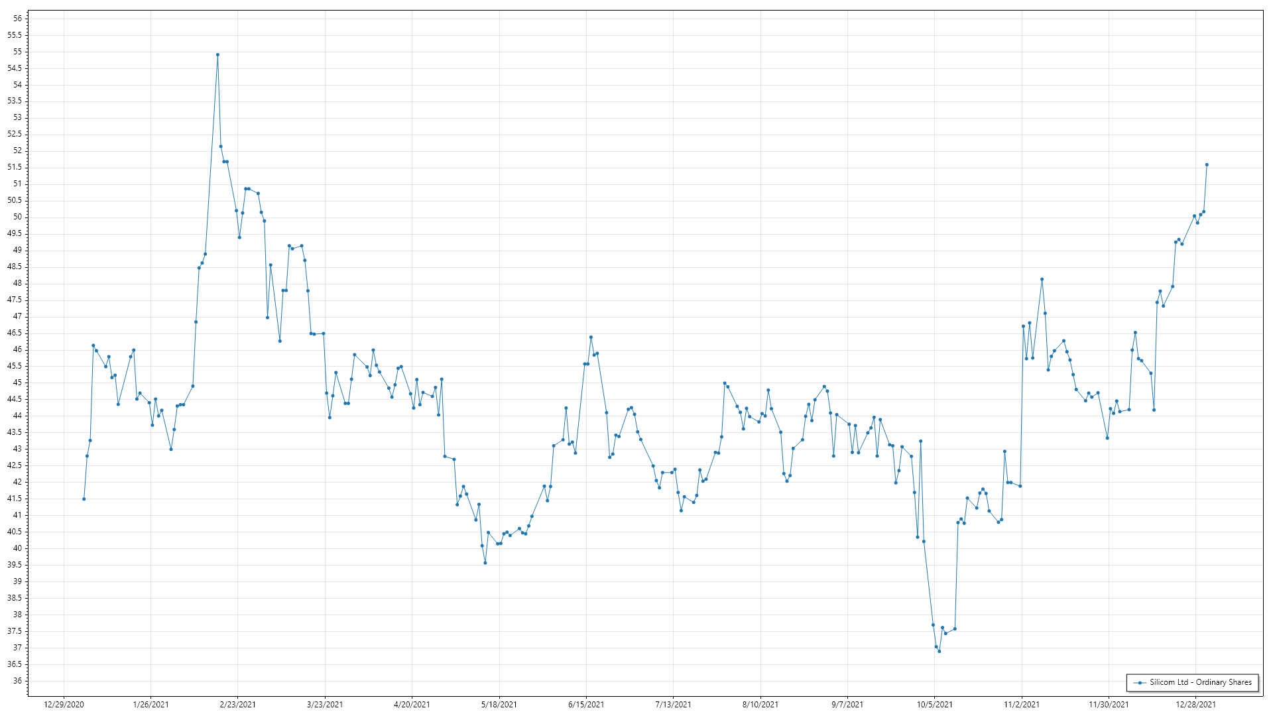Click the mid-June peak point near 46.5
Screen dimensions: 1273x716
pyautogui.click(x=591, y=337)
